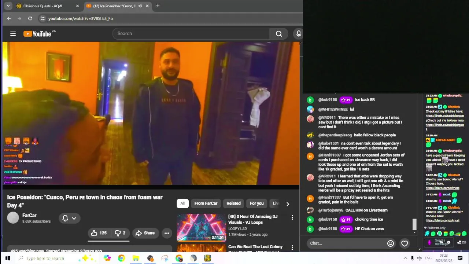Select the For you filter chip

(256, 203)
